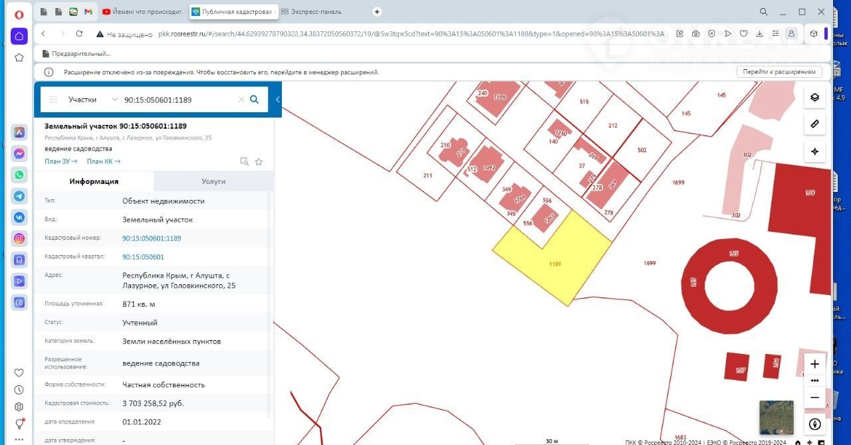The height and width of the screenshot is (445, 851).
Task: Collapse the left information panel
Action: click(277, 100)
